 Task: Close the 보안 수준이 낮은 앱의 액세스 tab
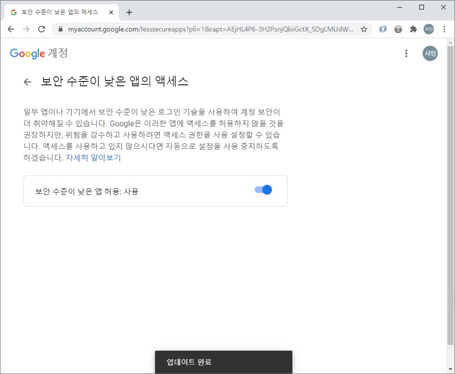click(x=111, y=12)
